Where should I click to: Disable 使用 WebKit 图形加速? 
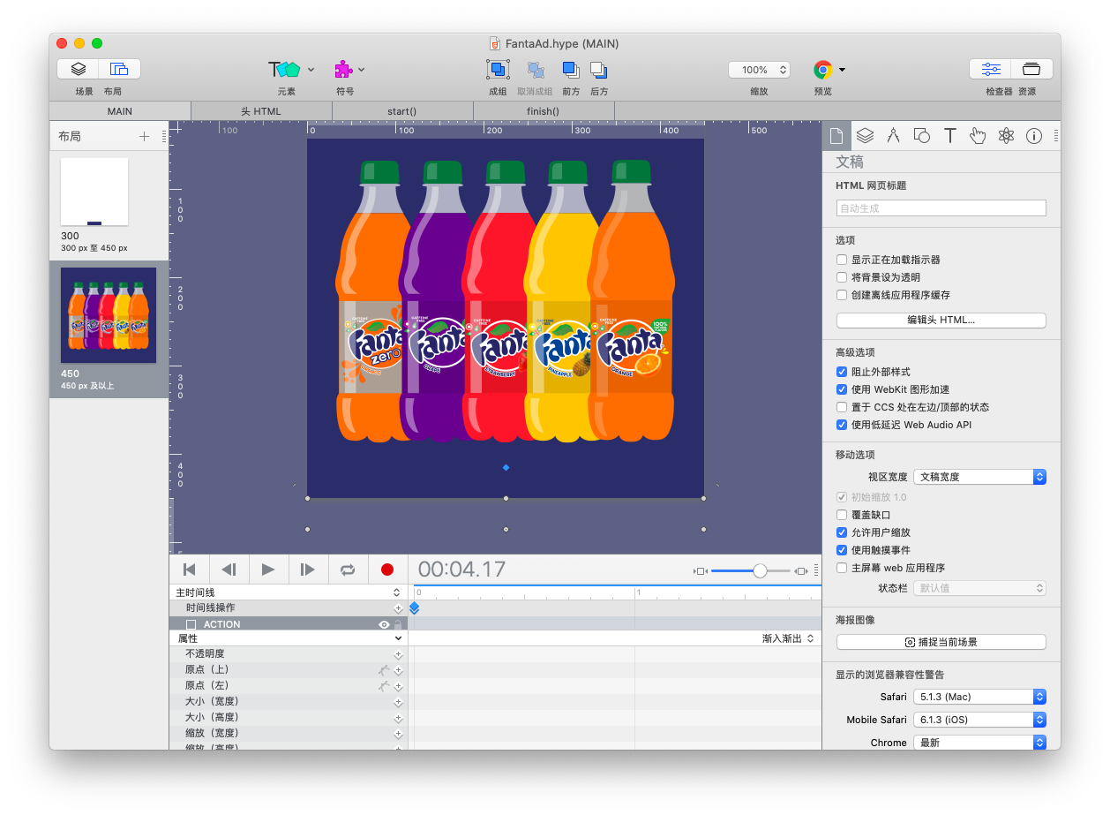pyautogui.click(x=842, y=389)
